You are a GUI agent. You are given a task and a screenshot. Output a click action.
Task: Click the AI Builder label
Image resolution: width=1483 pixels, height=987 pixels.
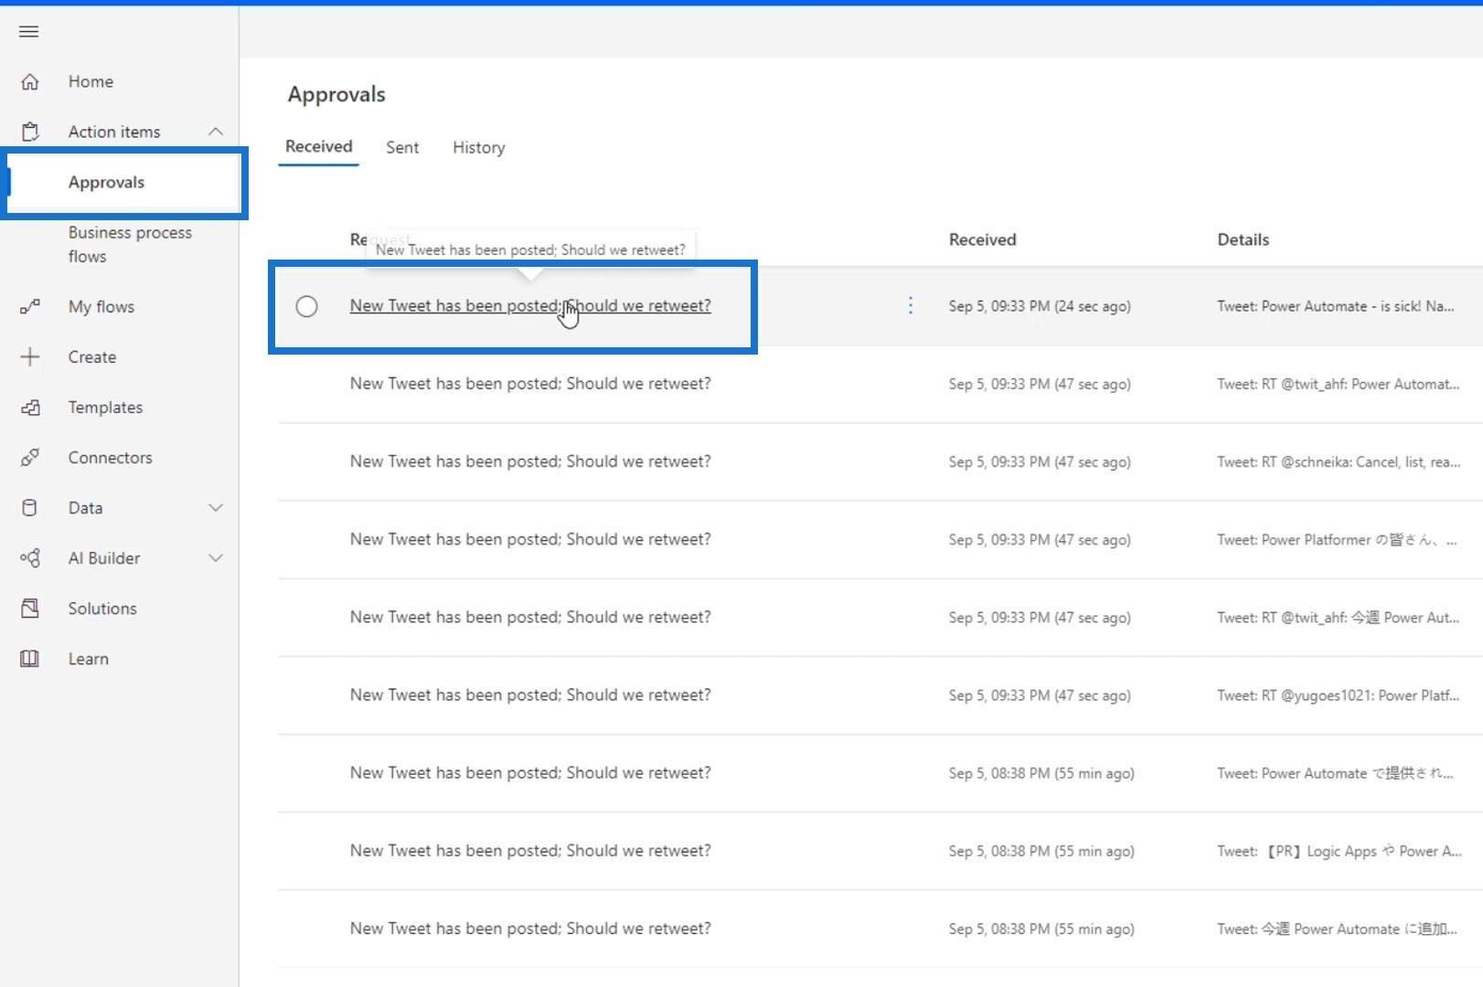103,558
